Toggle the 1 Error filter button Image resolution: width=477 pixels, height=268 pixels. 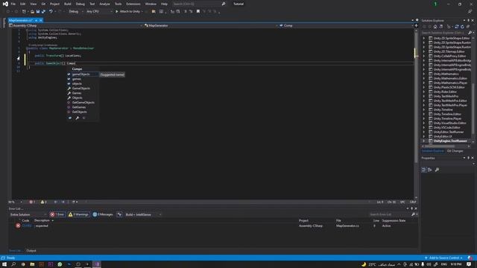click(x=57, y=214)
